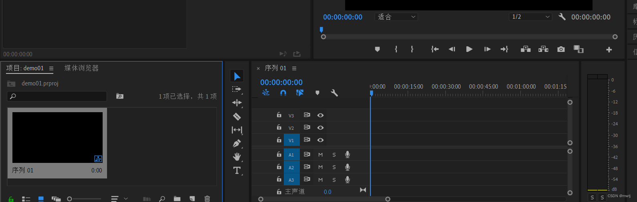Toggle timeline Snap magnet

283,93
